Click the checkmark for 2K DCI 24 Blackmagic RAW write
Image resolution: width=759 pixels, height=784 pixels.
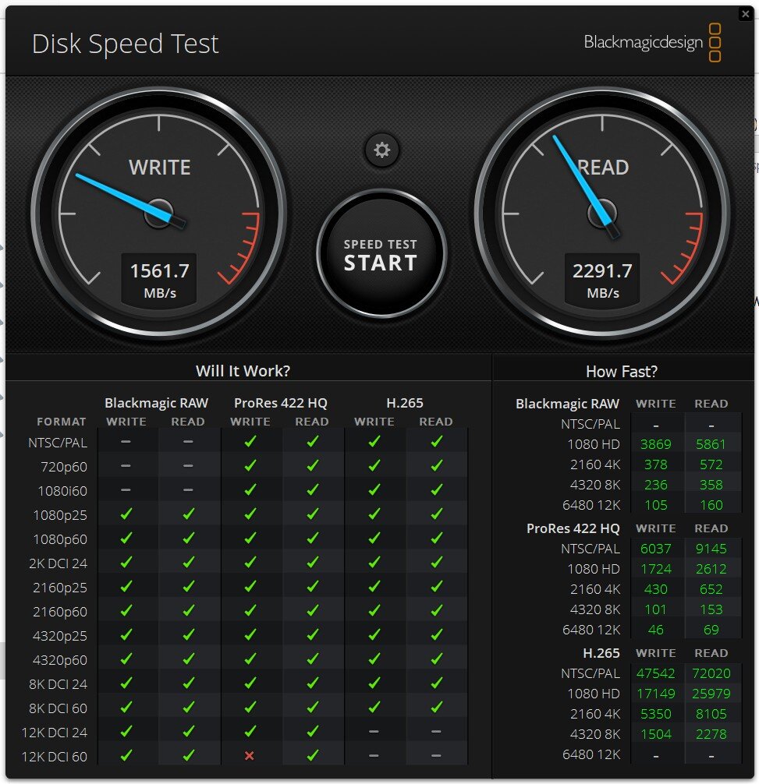pyautogui.click(x=126, y=562)
